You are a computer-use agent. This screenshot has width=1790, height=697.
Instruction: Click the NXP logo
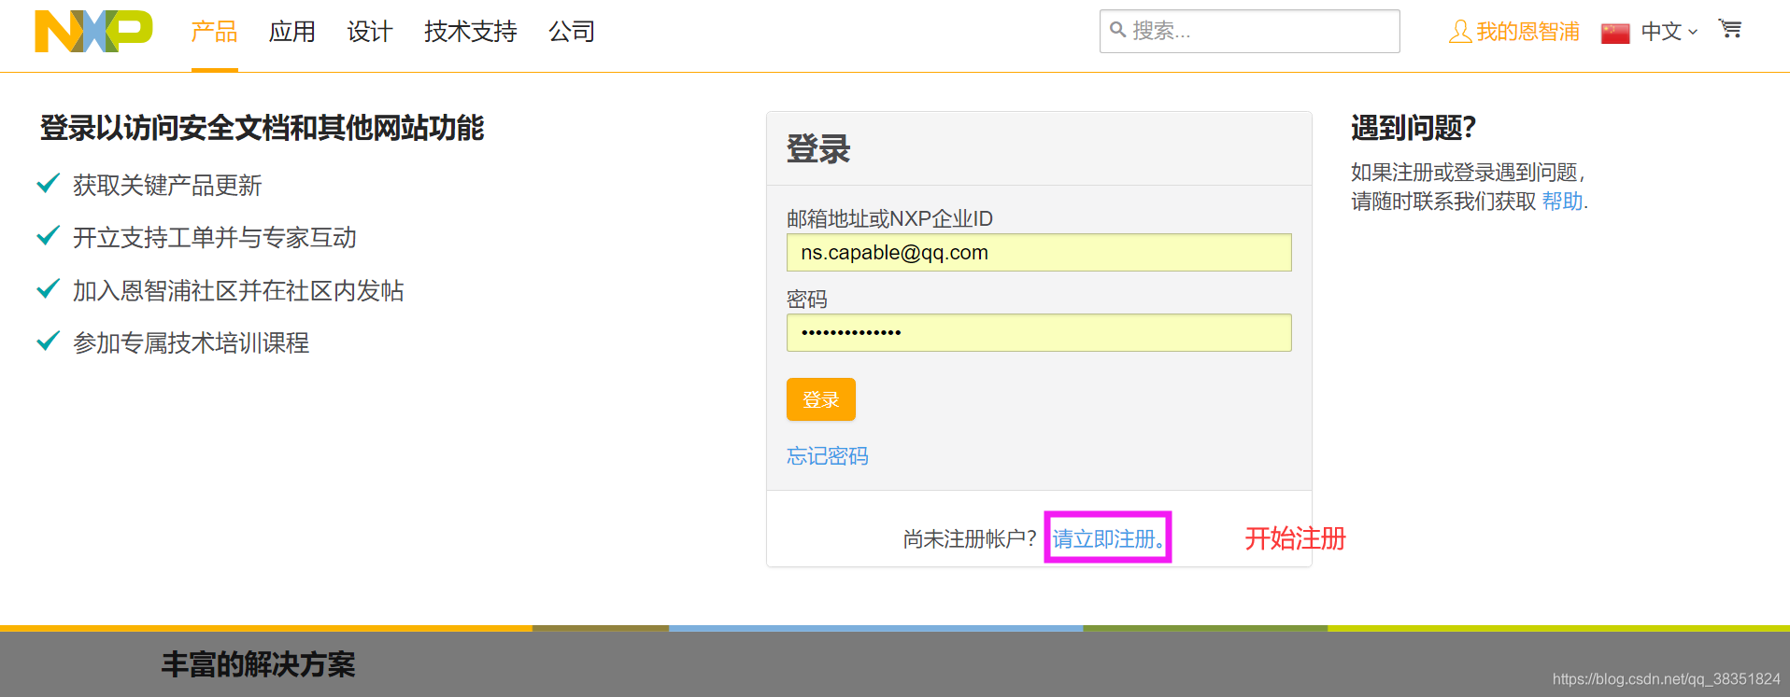(x=93, y=31)
